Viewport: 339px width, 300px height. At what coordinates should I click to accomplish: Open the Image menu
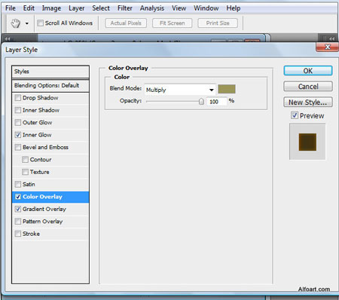[x=51, y=8]
